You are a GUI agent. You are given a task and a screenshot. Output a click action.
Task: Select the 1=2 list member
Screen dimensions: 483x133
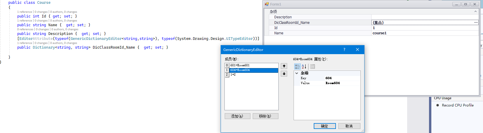coord(253,75)
